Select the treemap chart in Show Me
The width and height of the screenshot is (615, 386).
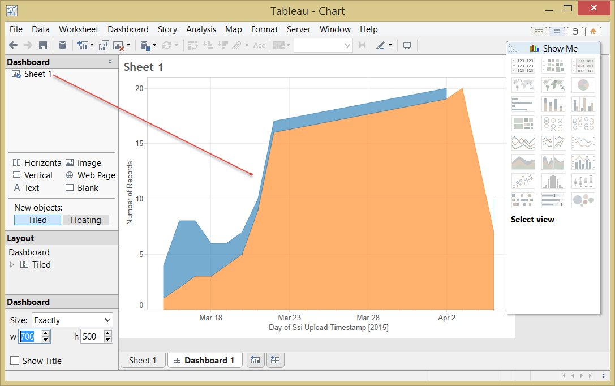pos(523,123)
